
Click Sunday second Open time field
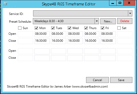click(25, 51)
